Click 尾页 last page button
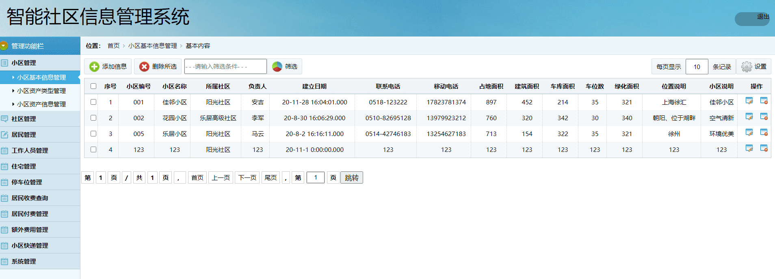Viewport: 775px width, 279px height. pyautogui.click(x=271, y=178)
